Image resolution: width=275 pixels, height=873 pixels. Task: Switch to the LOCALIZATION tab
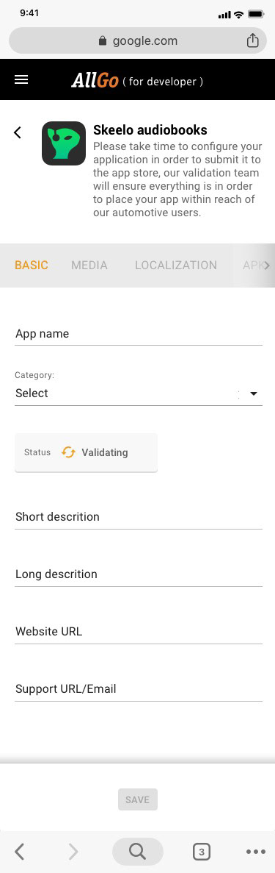point(176,266)
